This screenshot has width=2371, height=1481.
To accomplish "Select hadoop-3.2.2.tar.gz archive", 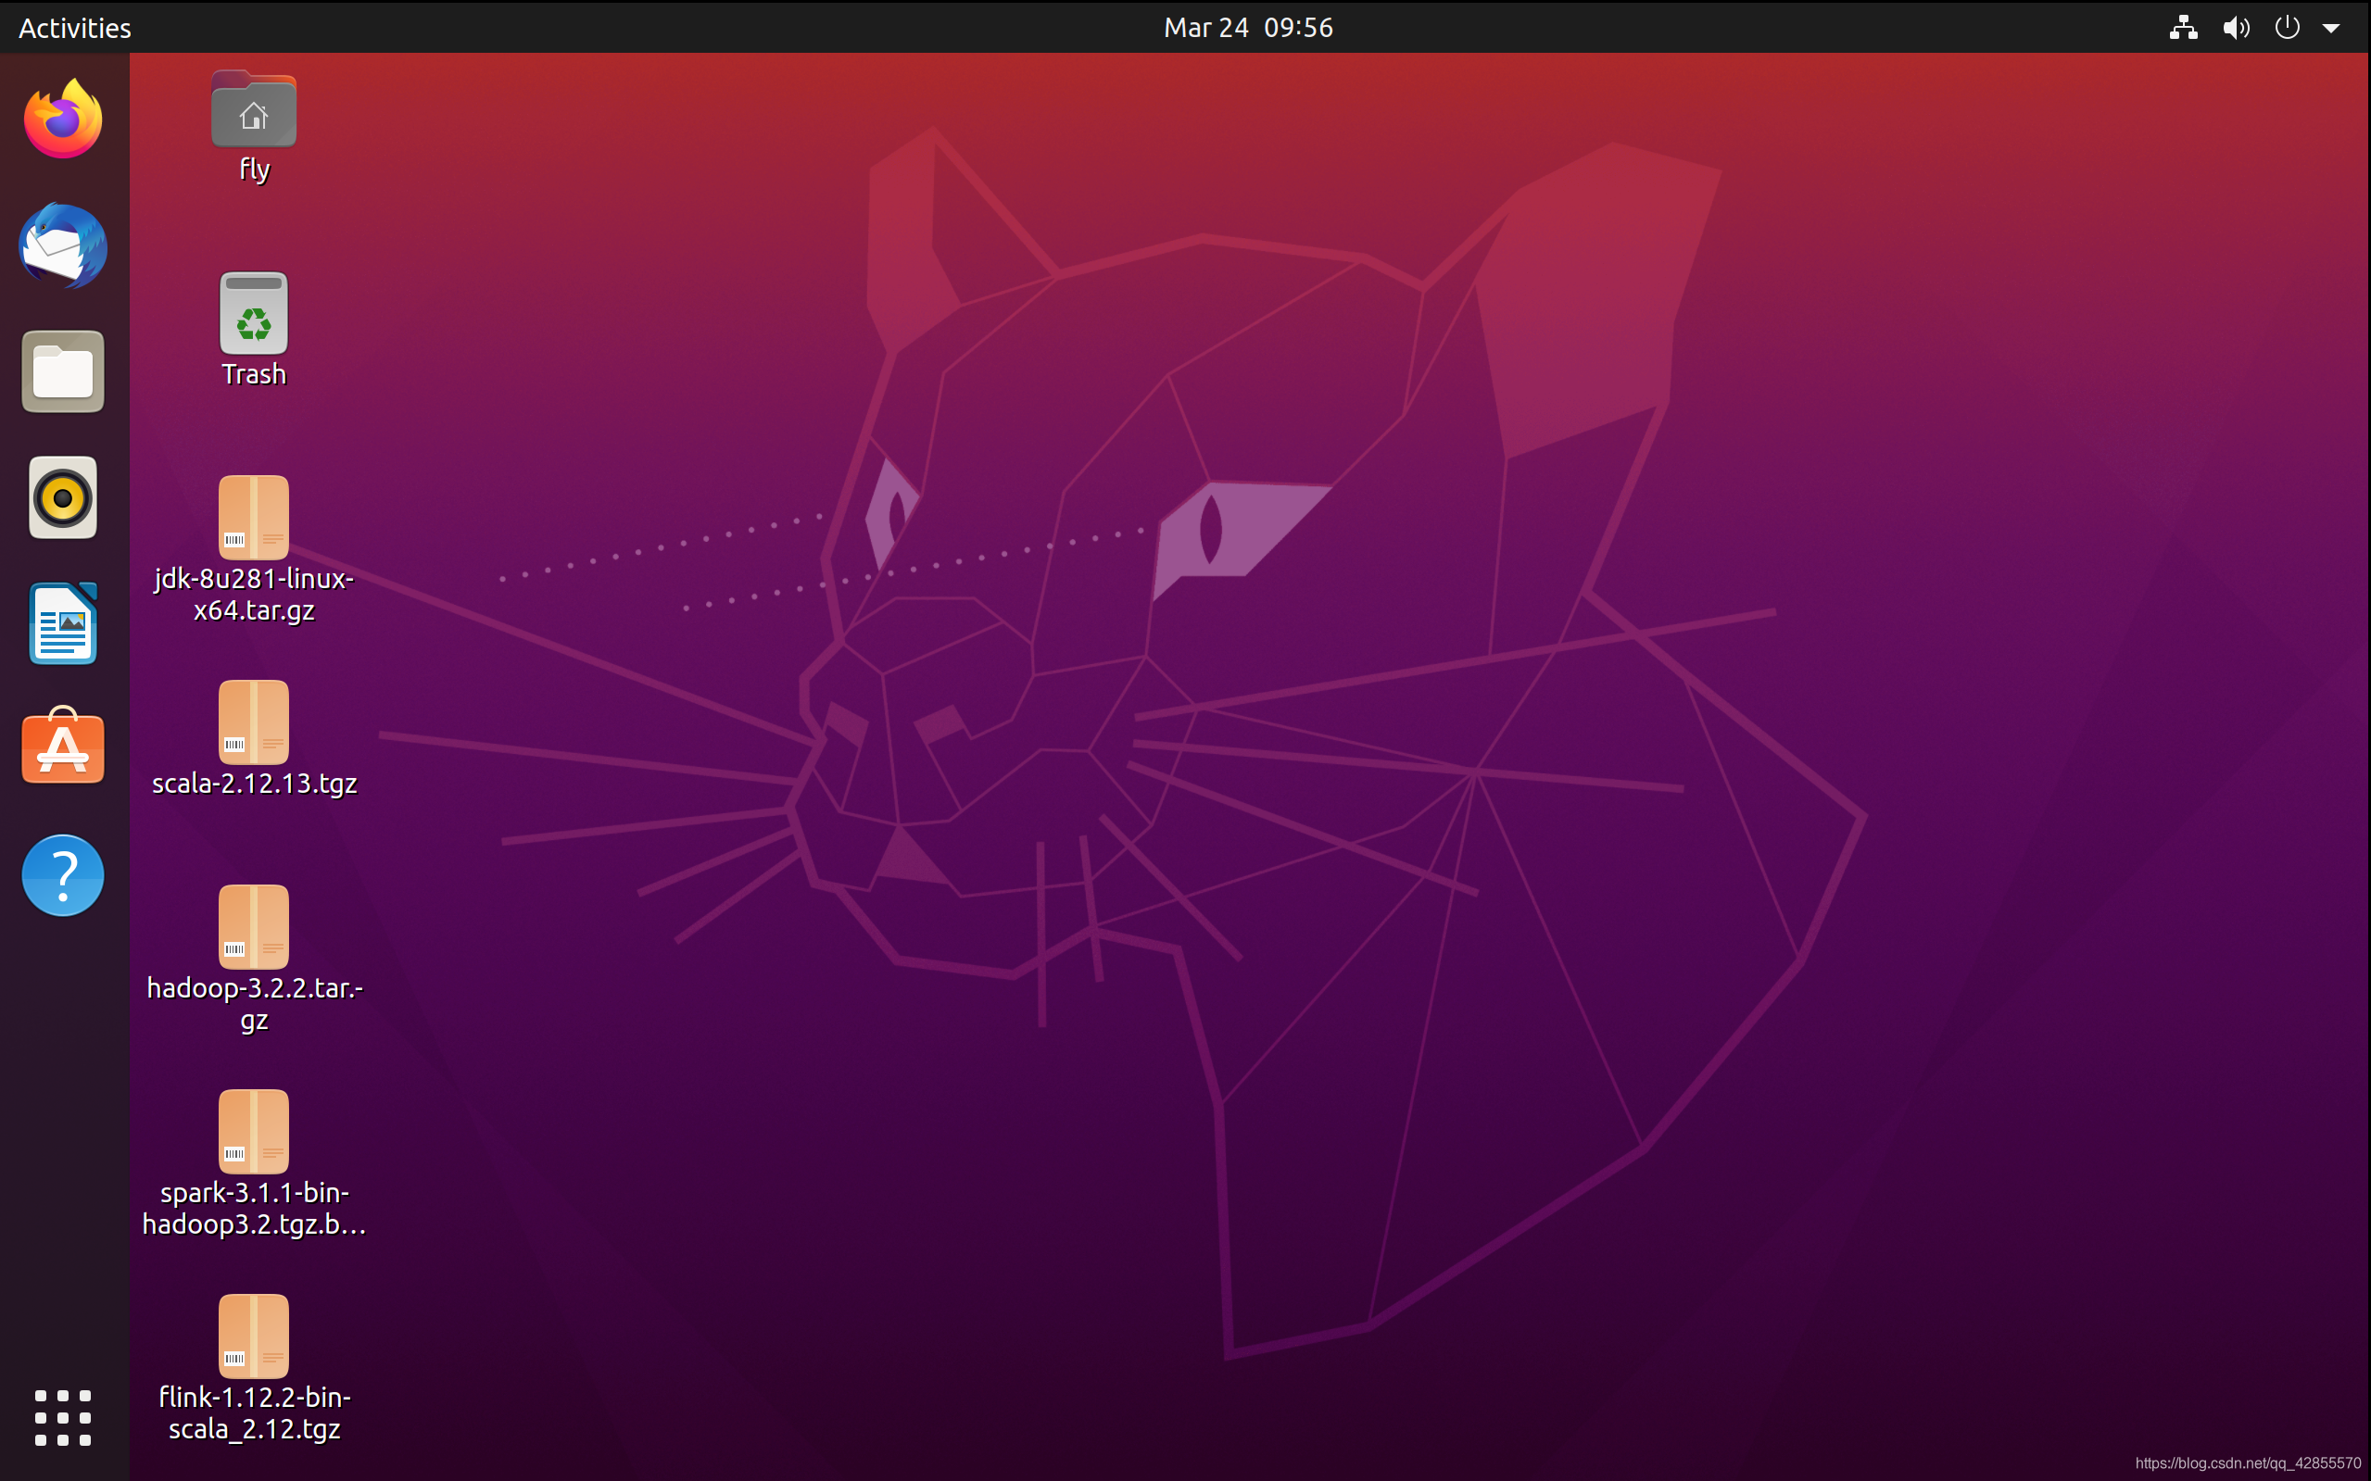I will pos(254,926).
